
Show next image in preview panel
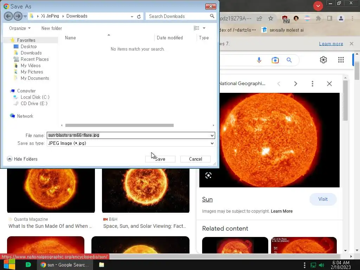[x=295, y=84]
